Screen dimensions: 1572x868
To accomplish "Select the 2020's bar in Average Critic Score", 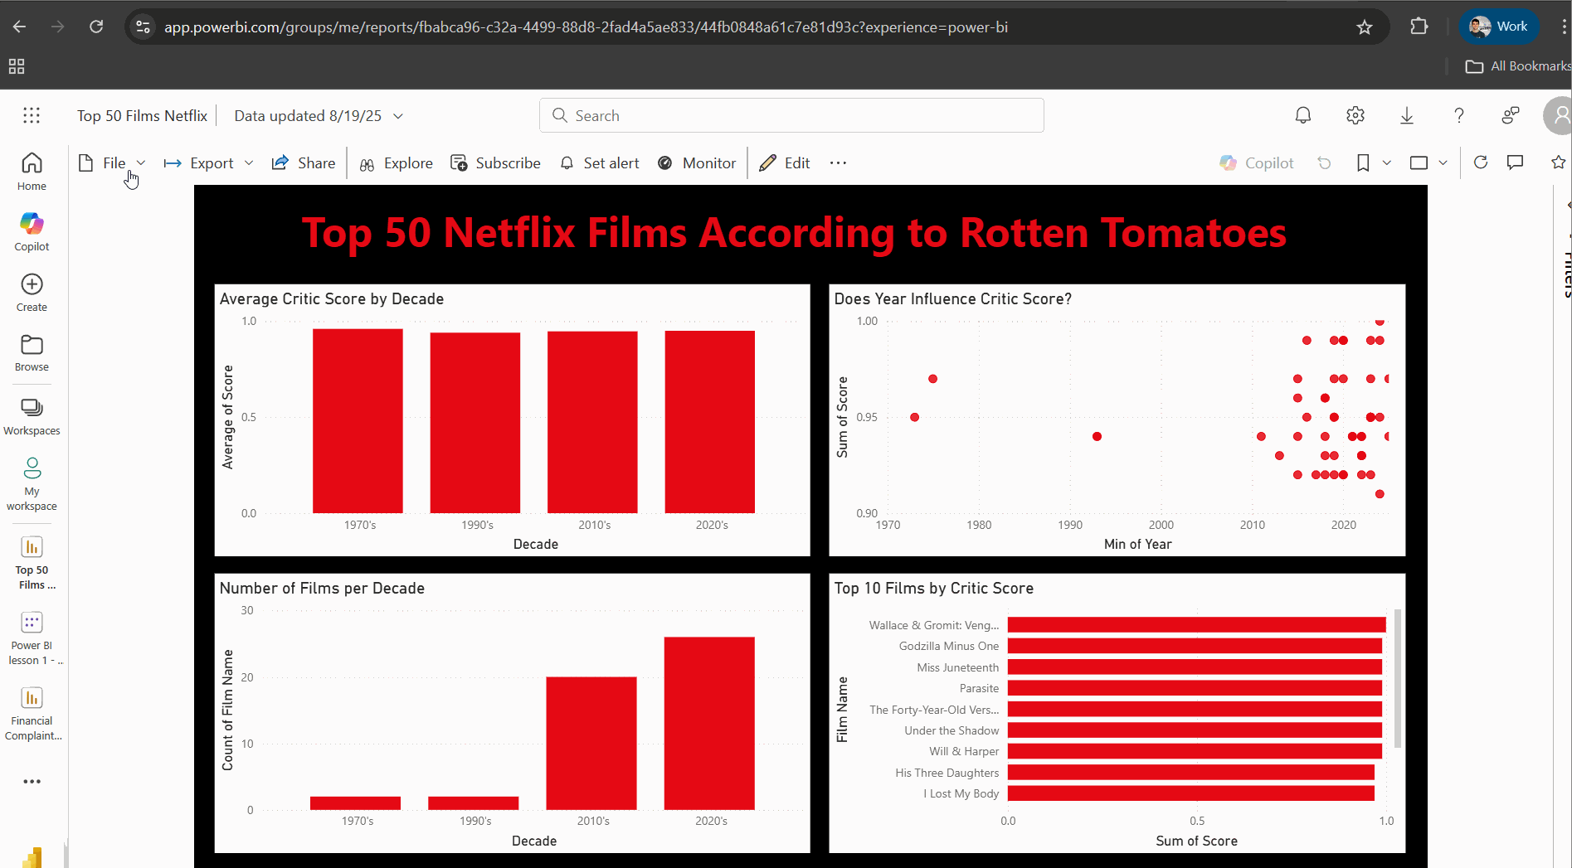I will click(710, 421).
